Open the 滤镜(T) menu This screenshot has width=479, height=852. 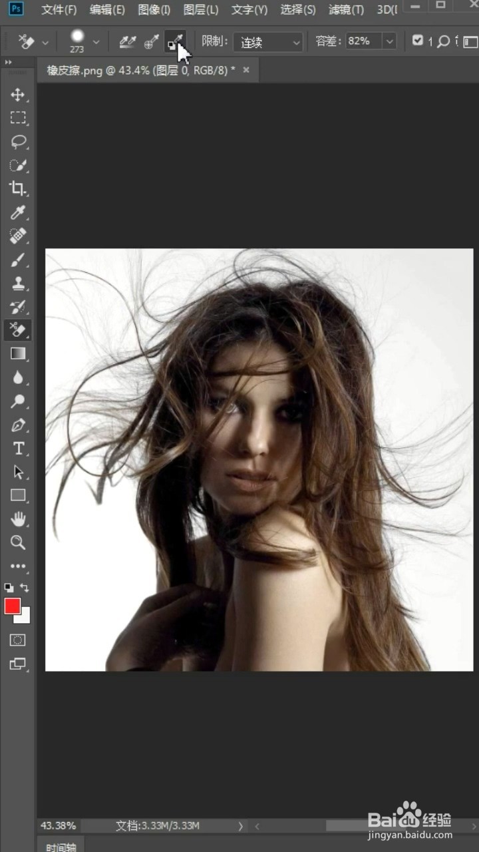[x=347, y=10]
